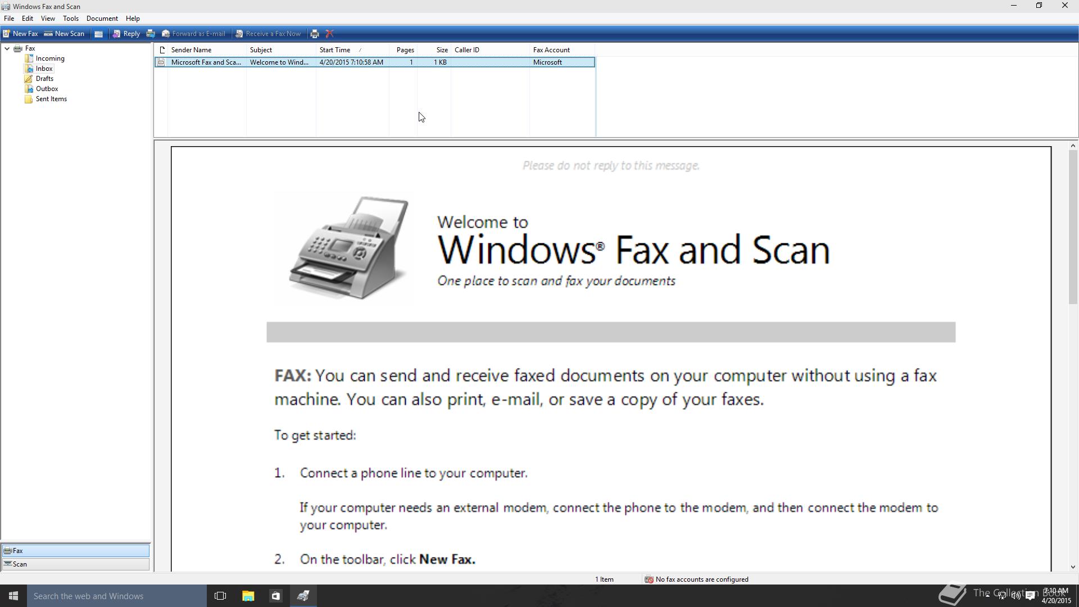The height and width of the screenshot is (607, 1079).
Task: Sort by Fax Account column header
Action: (x=562, y=50)
